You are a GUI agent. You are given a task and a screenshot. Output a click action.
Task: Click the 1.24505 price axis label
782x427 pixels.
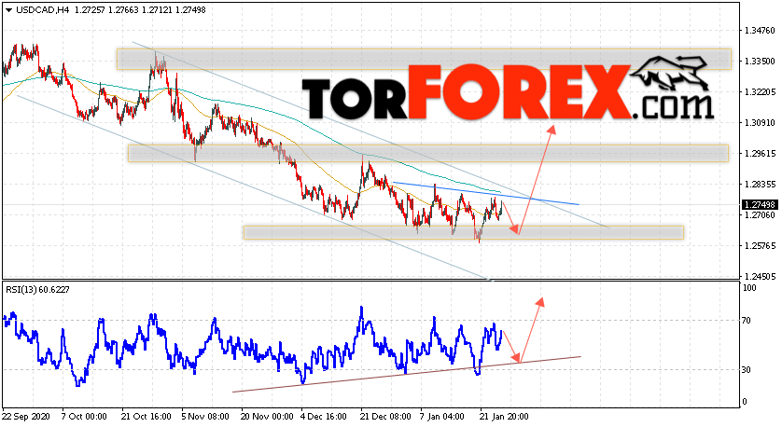point(760,276)
